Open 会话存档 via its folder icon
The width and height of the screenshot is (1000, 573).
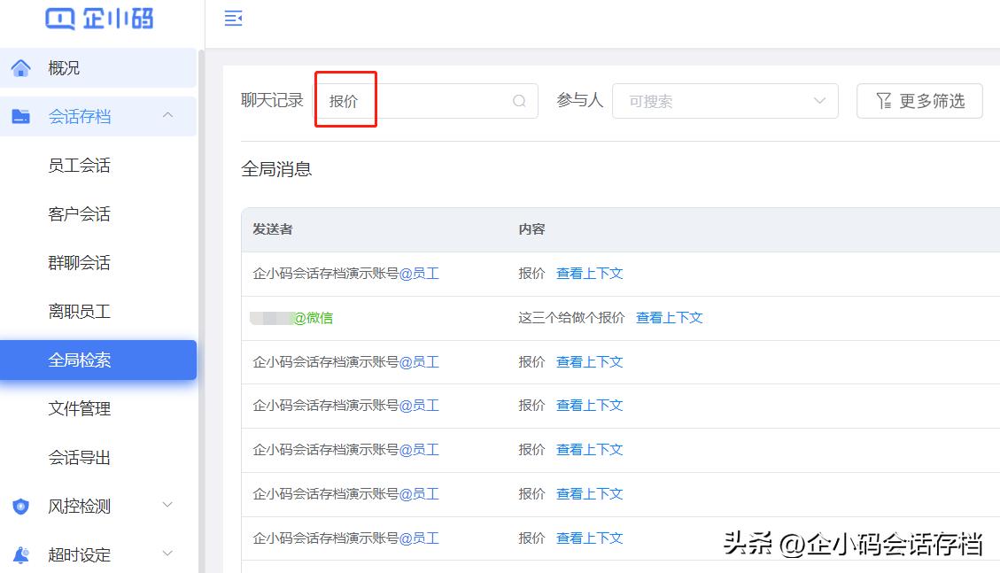[x=21, y=116]
